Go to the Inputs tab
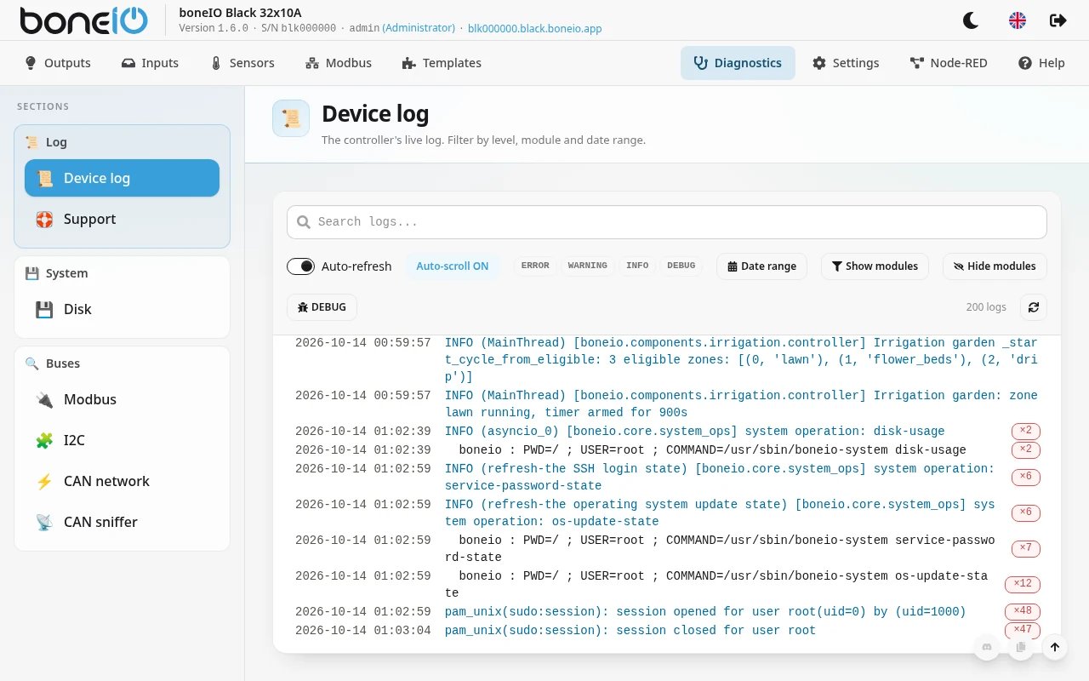Image resolution: width=1089 pixels, height=681 pixels. 150,63
